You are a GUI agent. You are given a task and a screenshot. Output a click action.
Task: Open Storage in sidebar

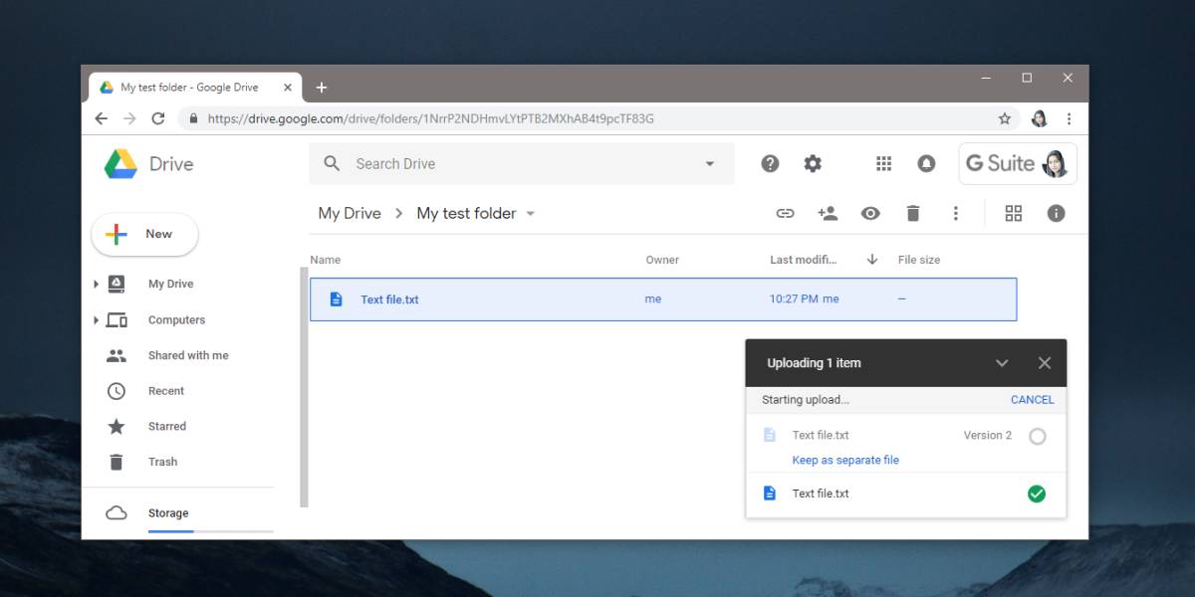(x=168, y=513)
